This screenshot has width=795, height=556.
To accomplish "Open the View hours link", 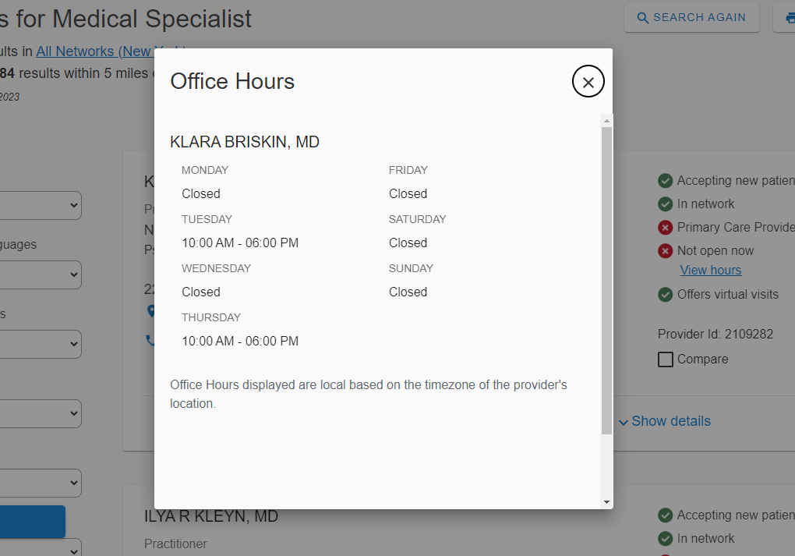I will pos(710,271).
